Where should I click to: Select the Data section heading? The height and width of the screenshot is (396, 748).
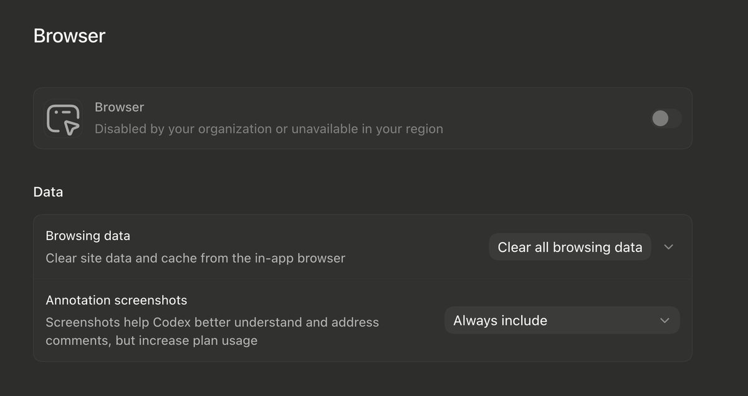[48, 191]
